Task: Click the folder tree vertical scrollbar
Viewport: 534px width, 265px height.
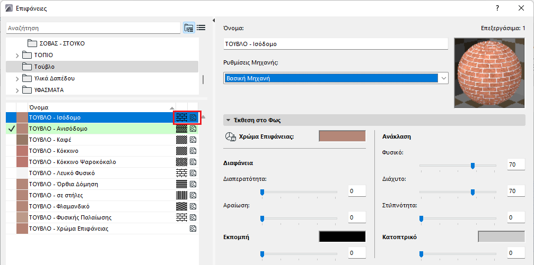Action: point(203,79)
